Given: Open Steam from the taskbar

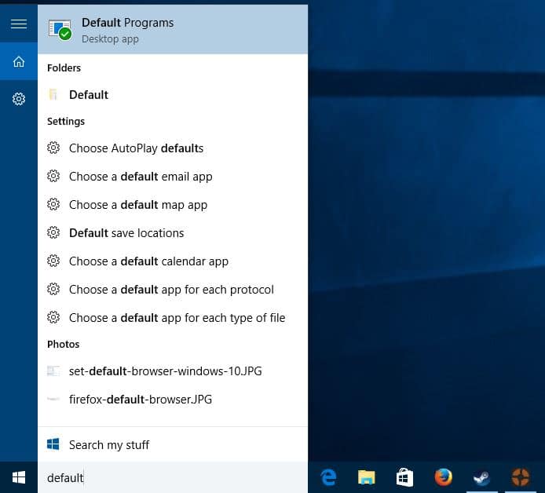Looking at the screenshot, I should coord(481,477).
